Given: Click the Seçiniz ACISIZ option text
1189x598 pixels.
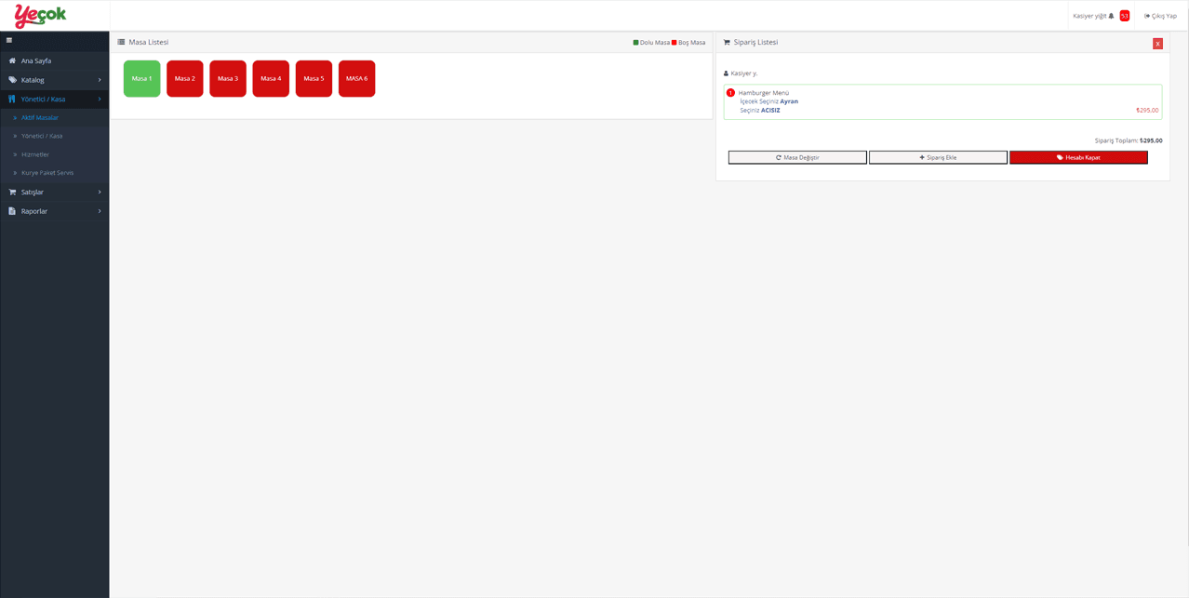Looking at the screenshot, I should tap(760, 111).
